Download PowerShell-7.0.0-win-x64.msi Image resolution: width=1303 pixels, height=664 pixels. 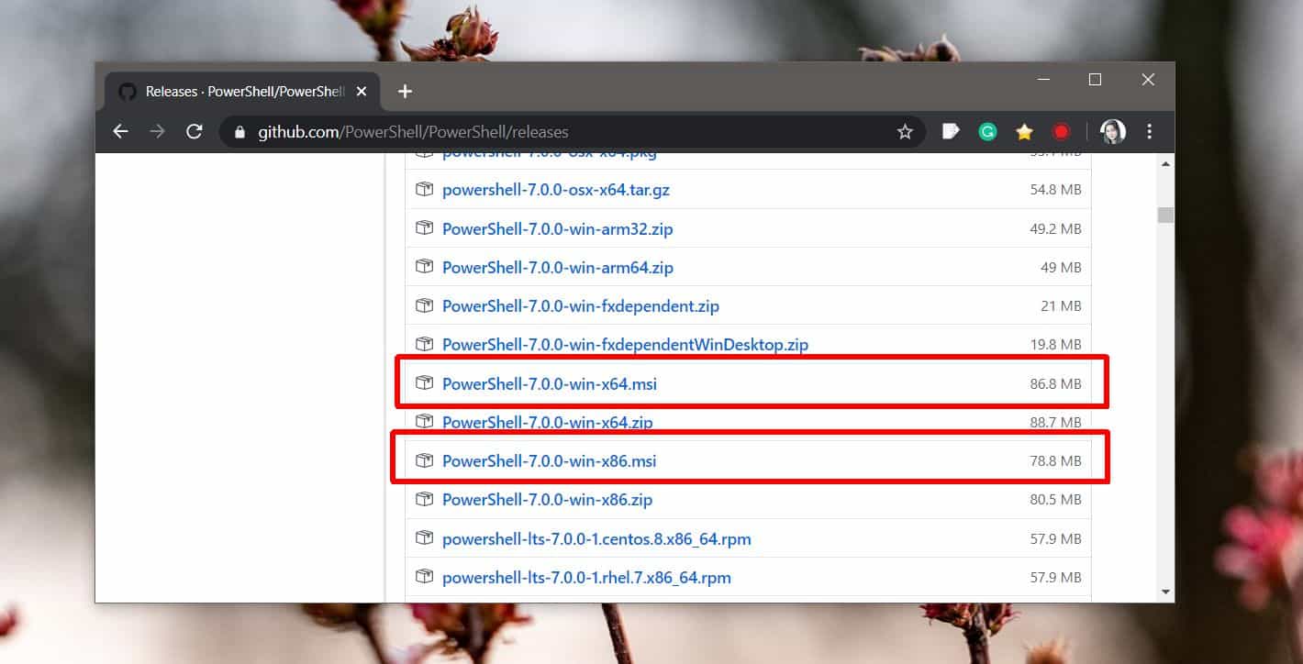click(x=549, y=383)
